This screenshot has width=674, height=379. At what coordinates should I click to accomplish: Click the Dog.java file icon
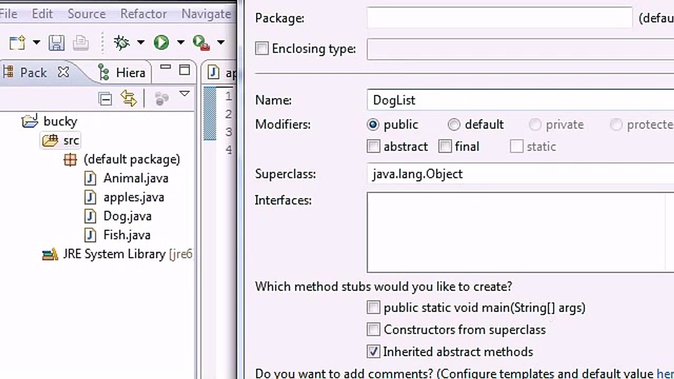click(91, 216)
